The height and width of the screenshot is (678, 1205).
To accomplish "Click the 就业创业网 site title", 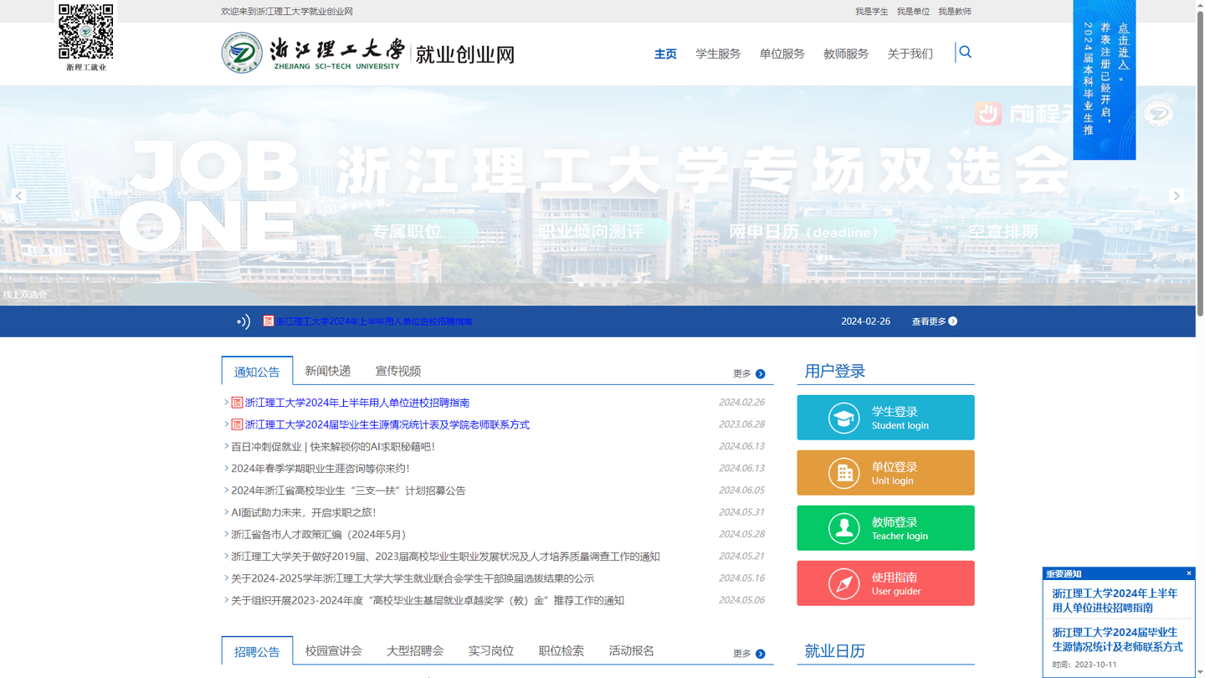I will tap(465, 54).
